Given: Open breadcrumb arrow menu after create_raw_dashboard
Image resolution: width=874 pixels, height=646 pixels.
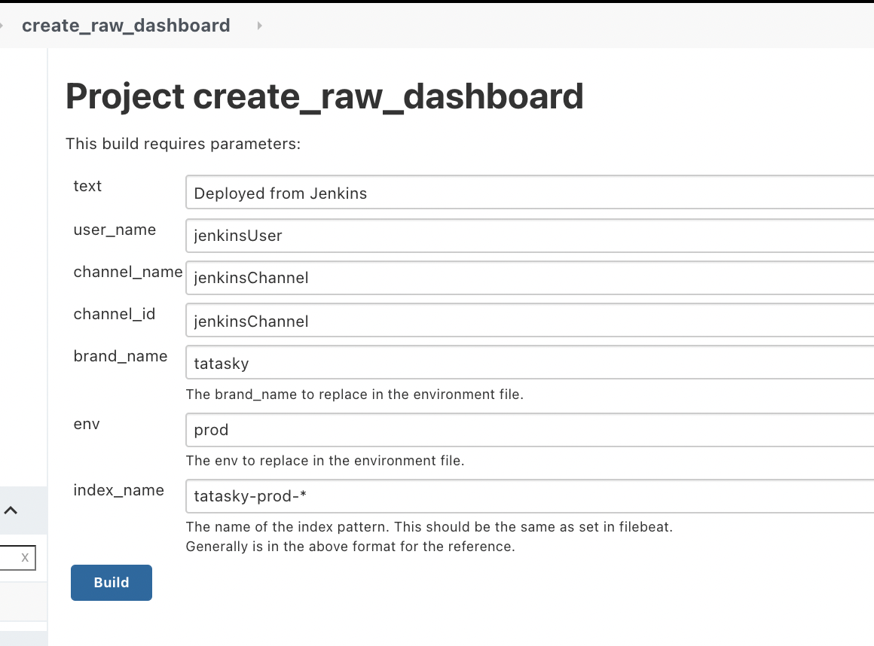Looking at the screenshot, I should [x=259, y=26].
